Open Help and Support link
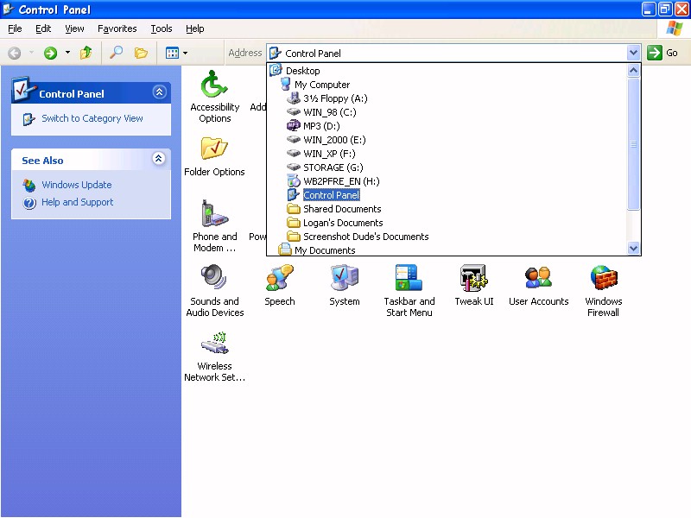Screen dimensions: 691x518 click(78, 202)
